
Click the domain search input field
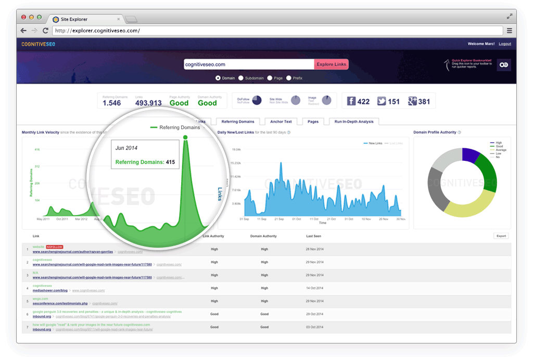click(x=249, y=64)
